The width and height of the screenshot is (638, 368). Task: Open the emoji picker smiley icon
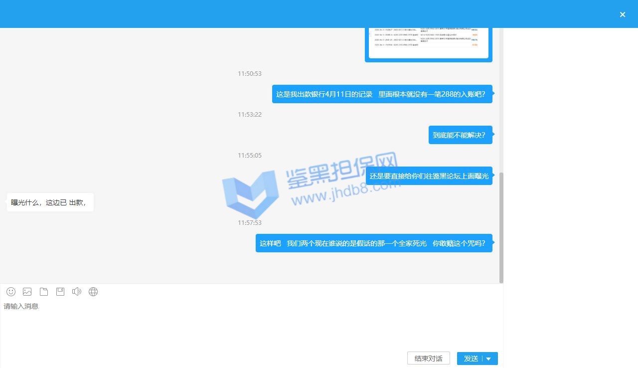[x=11, y=292]
